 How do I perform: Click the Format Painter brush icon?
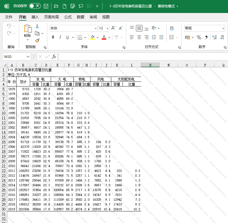[37, 40]
